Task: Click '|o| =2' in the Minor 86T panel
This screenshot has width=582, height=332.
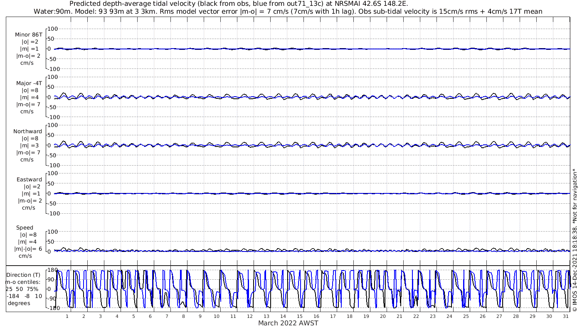Action: [30, 41]
